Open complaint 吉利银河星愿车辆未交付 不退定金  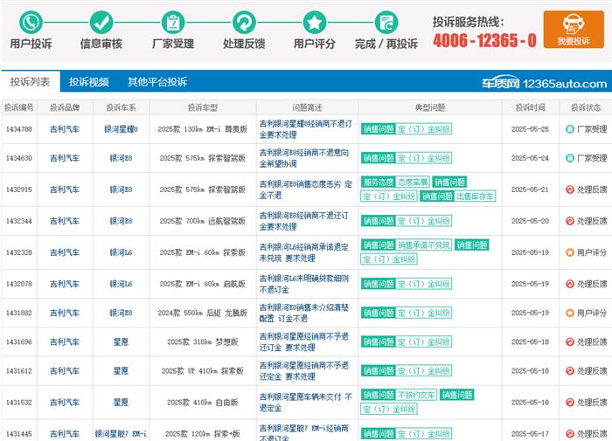tap(306, 403)
